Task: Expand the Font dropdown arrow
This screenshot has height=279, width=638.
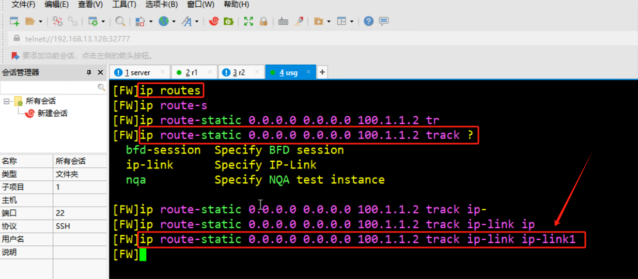Action: click(196, 22)
